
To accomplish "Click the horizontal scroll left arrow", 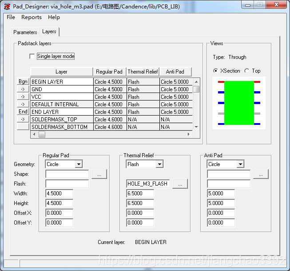I will [34, 134].
